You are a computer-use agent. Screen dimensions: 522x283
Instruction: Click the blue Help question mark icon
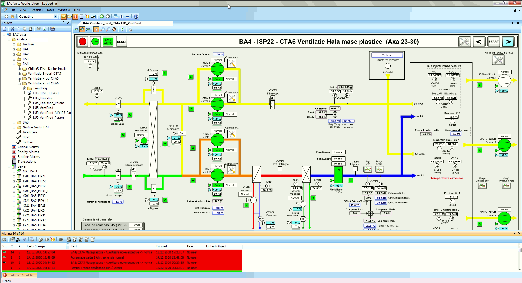coord(136,17)
